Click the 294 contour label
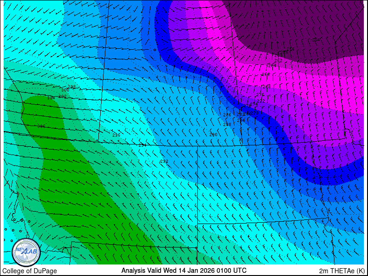The width and height of the screenshot is (368, 276). pyautogui.click(x=143, y=145)
